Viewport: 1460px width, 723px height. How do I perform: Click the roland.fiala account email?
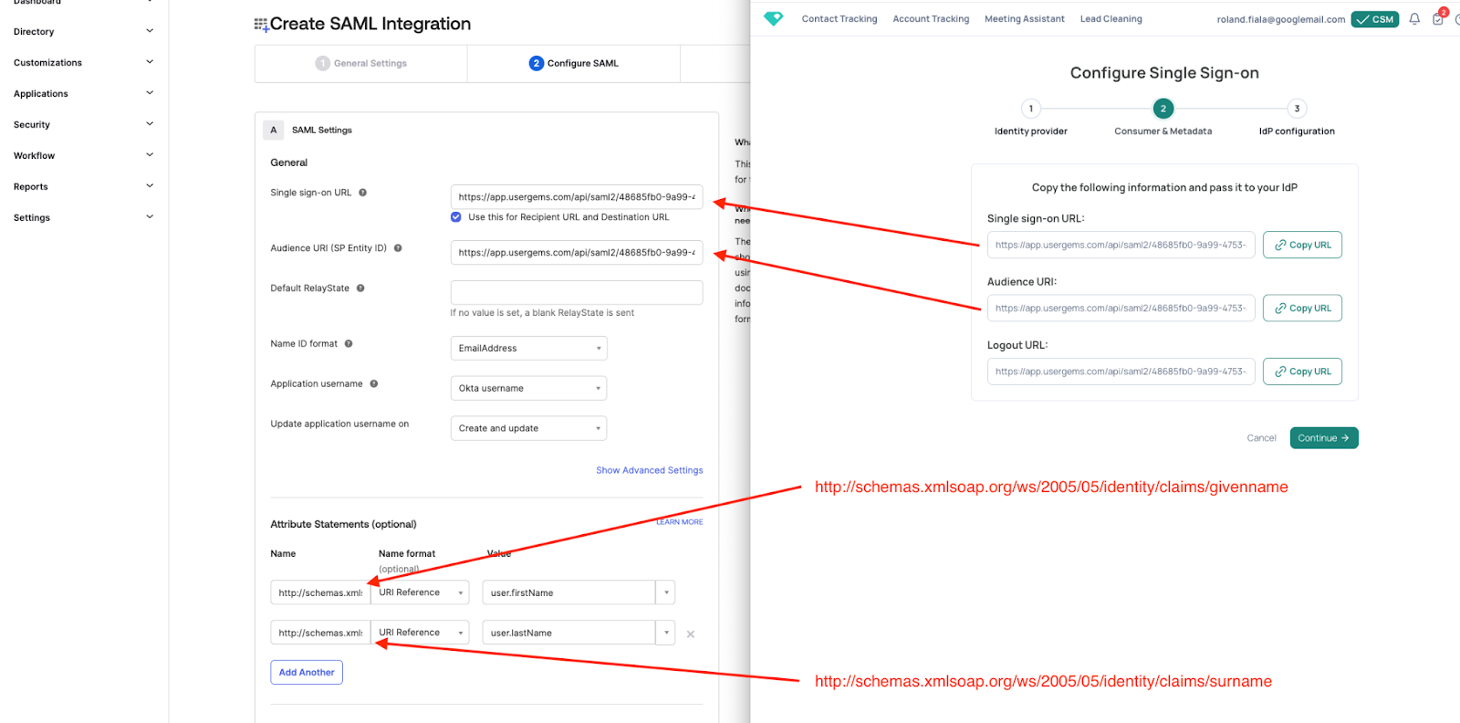tap(1280, 19)
